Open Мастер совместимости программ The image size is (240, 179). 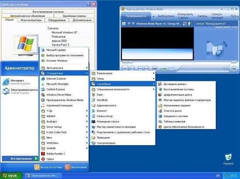pyautogui.click(x=123, y=127)
